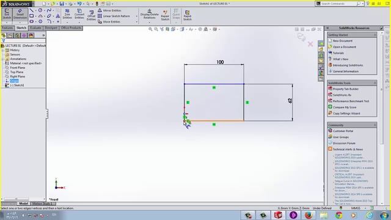
Task: Open the Firefox icon on the taskbar
Action: [x=309, y=215]
